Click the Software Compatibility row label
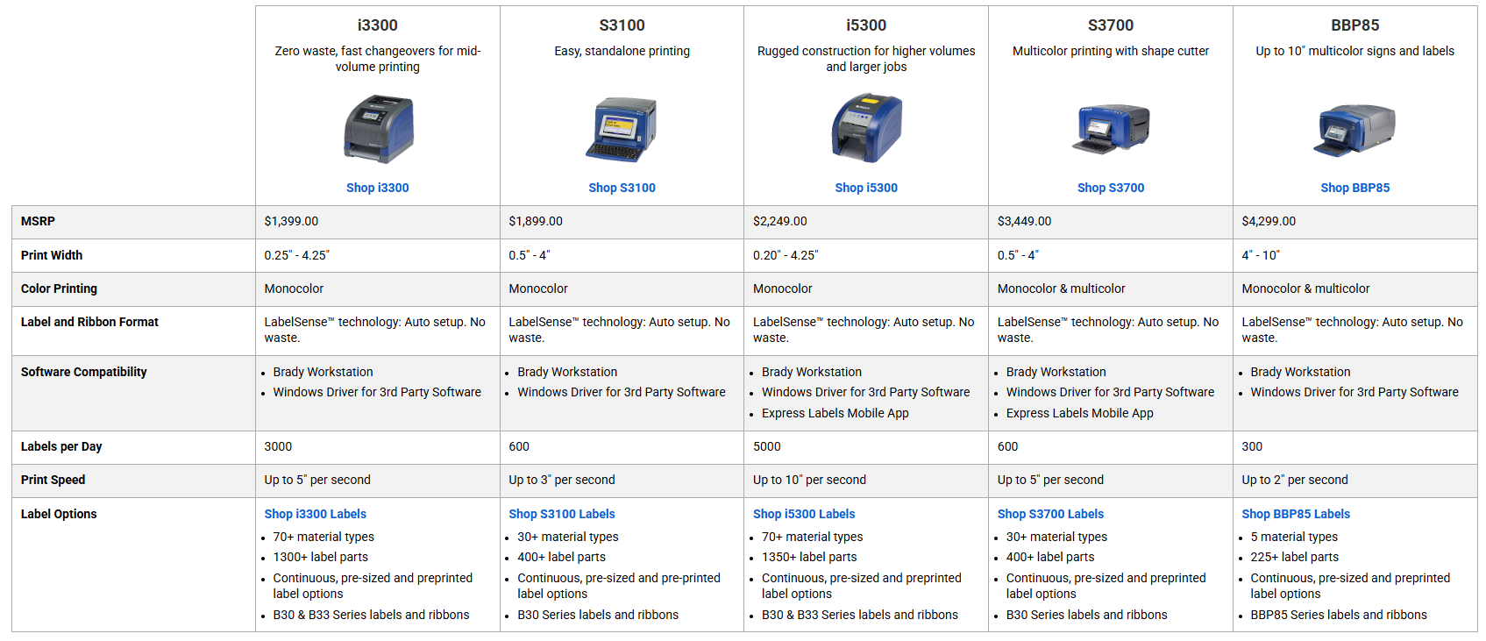 pyautogui.click(x=84, y=372)
